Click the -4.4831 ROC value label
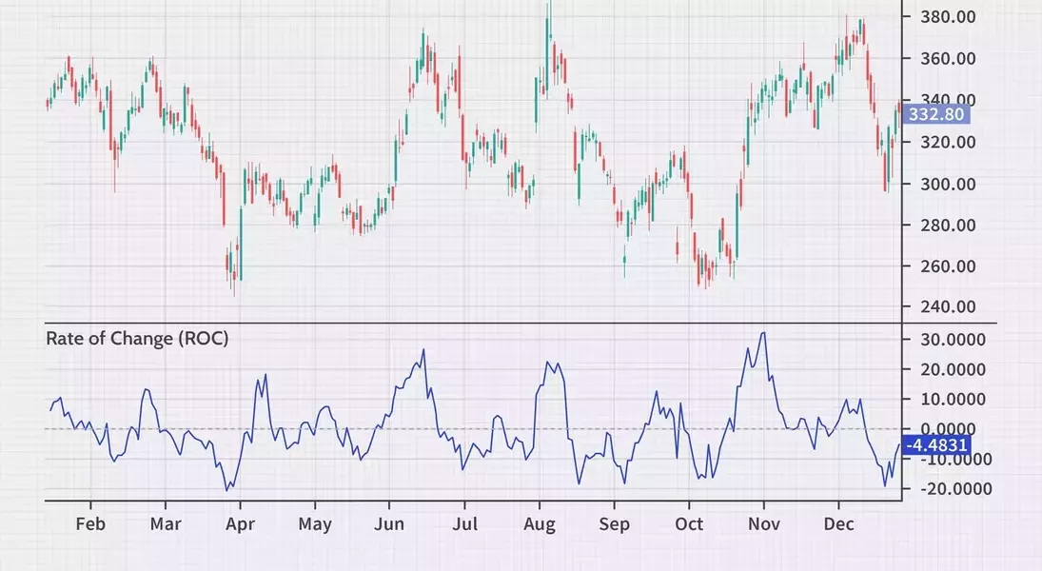This screenshot has width=1042, height=571. pyautogui.click(x=937, y=444)
